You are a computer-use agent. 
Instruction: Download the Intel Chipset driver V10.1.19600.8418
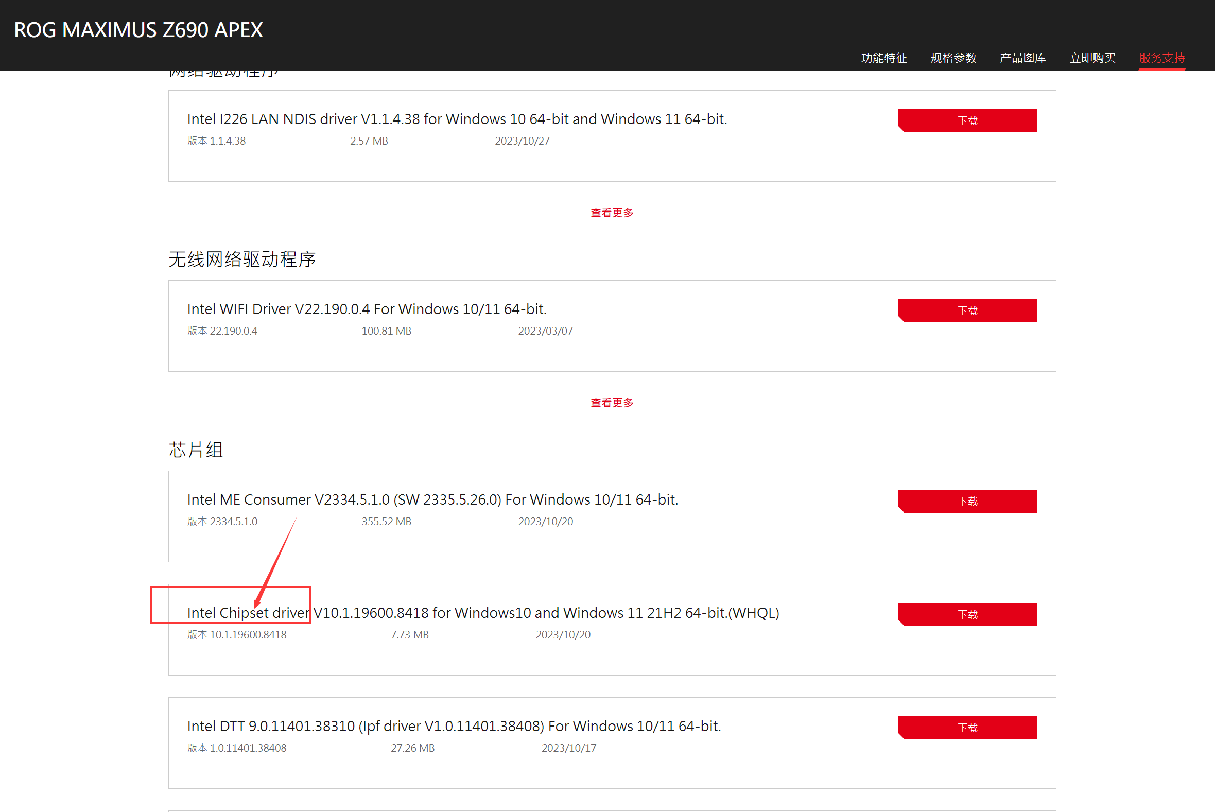coord(967,615)
